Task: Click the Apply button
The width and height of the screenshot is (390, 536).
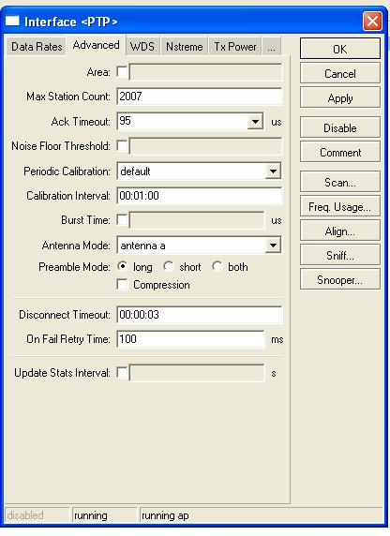Action: (340, 98)
